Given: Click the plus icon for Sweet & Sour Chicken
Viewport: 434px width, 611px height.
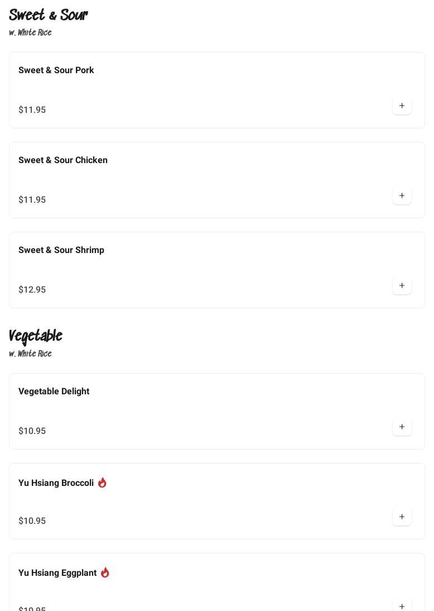Looking at the screenshot, I should pos(402,195).
